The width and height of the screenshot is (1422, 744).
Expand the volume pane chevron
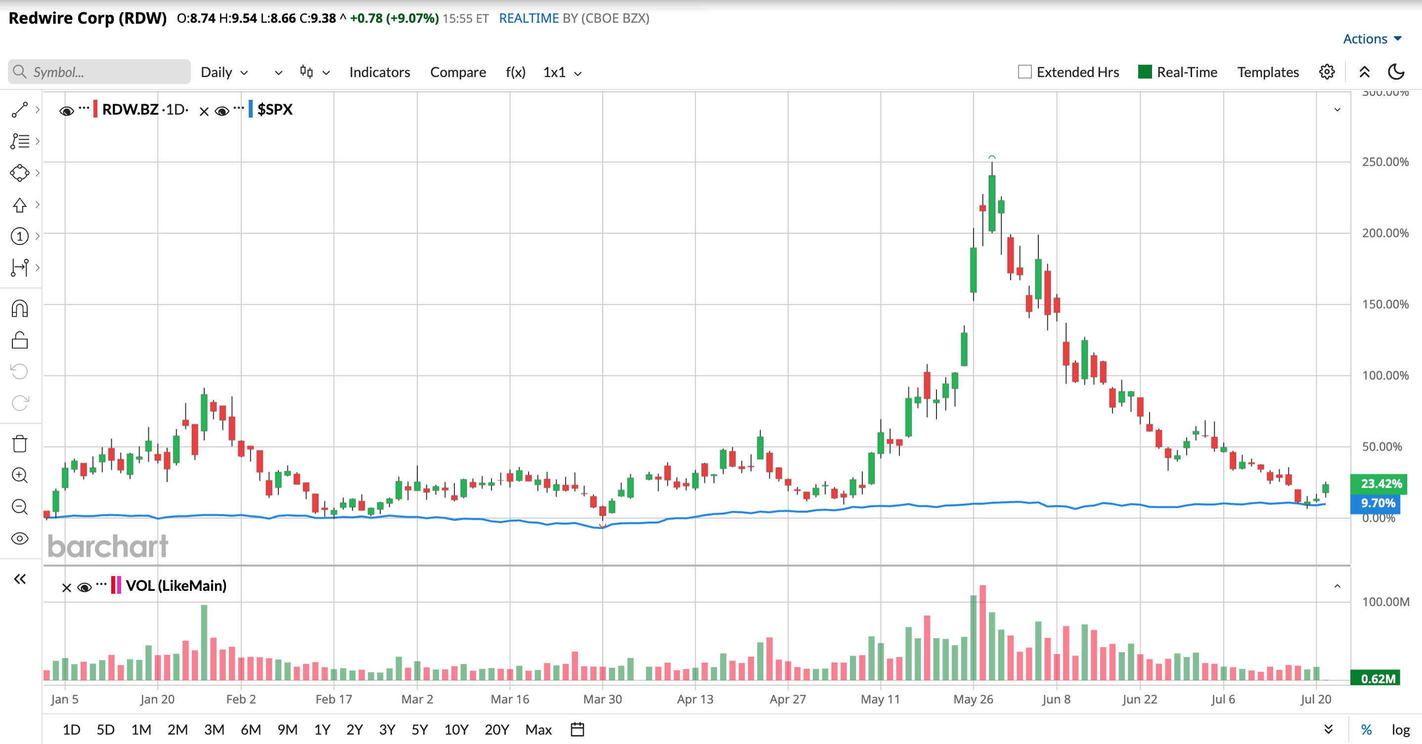1337,586
